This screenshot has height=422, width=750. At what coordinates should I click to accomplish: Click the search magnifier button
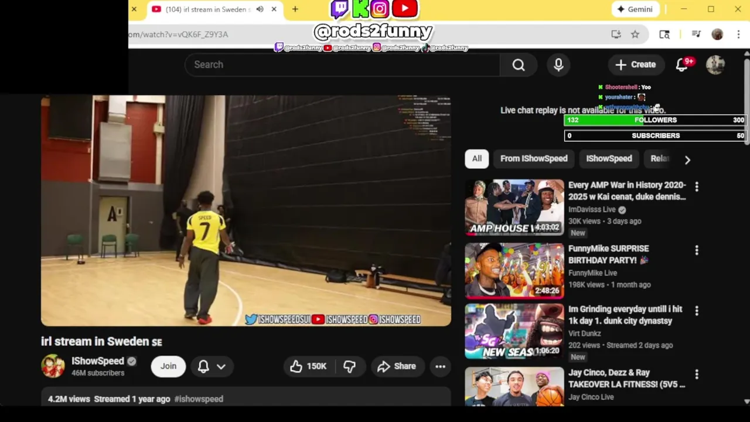point(519,64)
